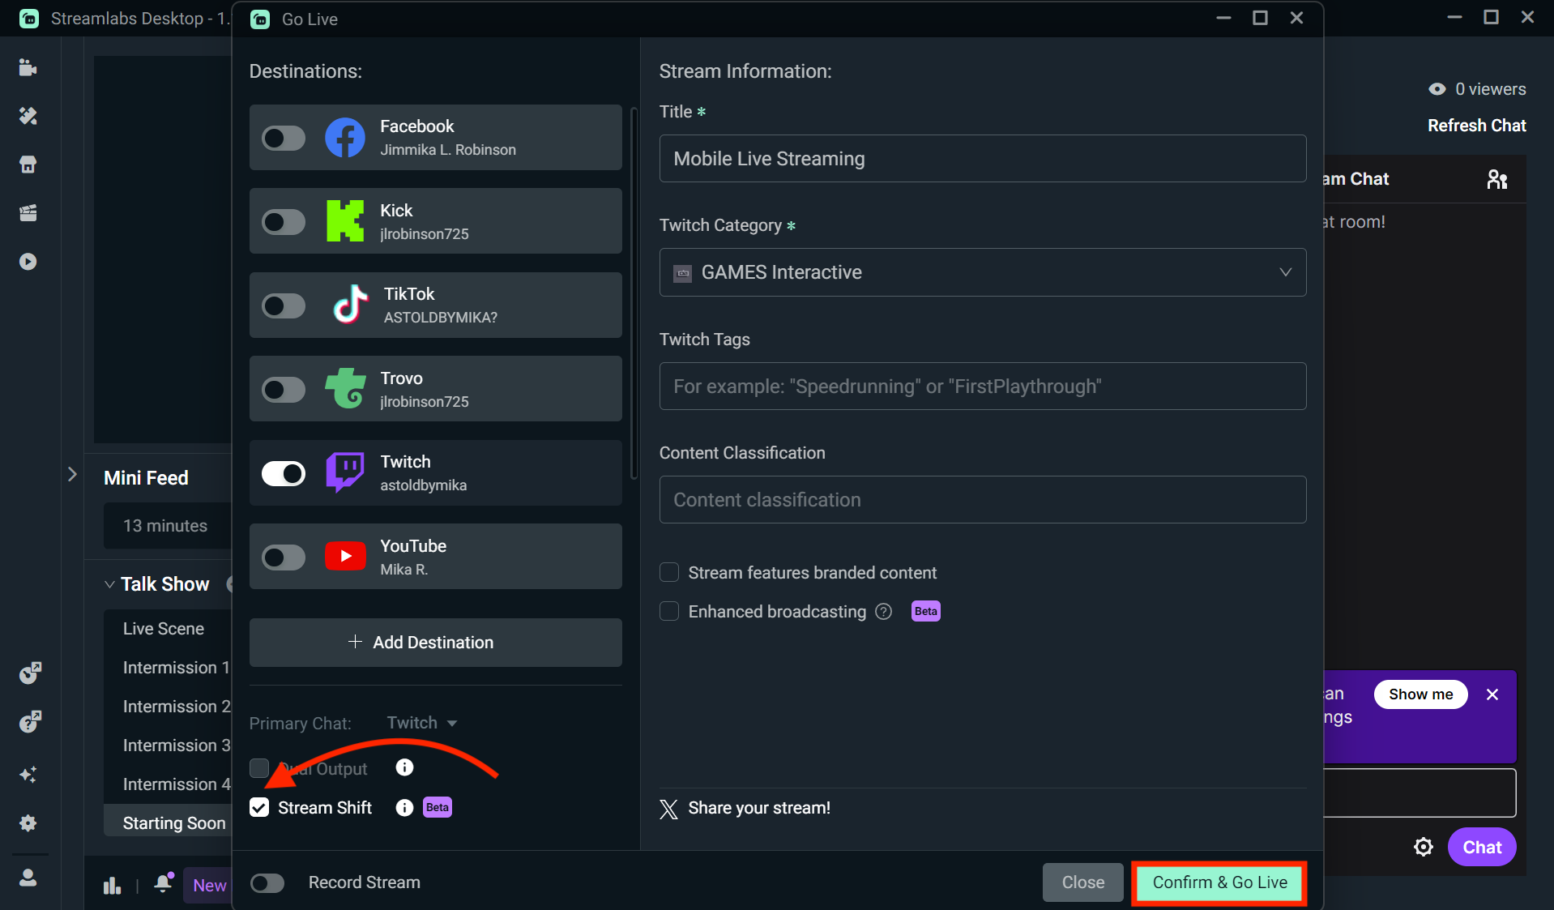Select the Intermission 3 scene
This screenshot has height=910, width=1554.
176,745
